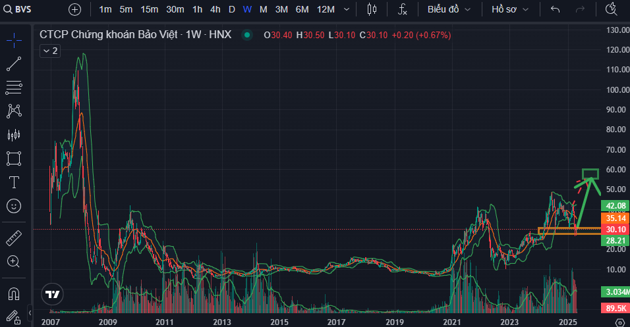The width and height of the screenshot is (630, 327).
Task: Choose the 4h timeframe
Action: pos(215,9)
